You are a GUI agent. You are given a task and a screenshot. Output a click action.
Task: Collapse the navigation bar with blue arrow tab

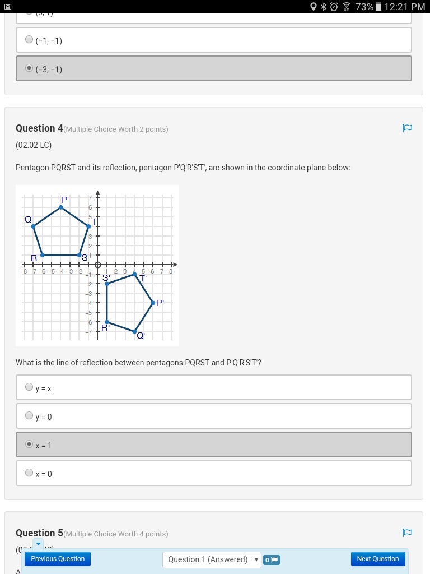pos(38,544)
